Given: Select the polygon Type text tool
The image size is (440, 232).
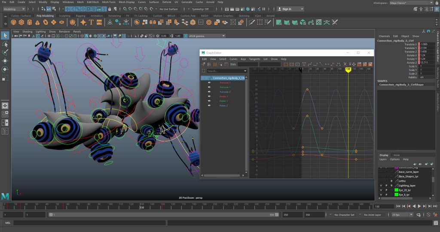Looking at the screenshot, I should (x=91, y=22).
